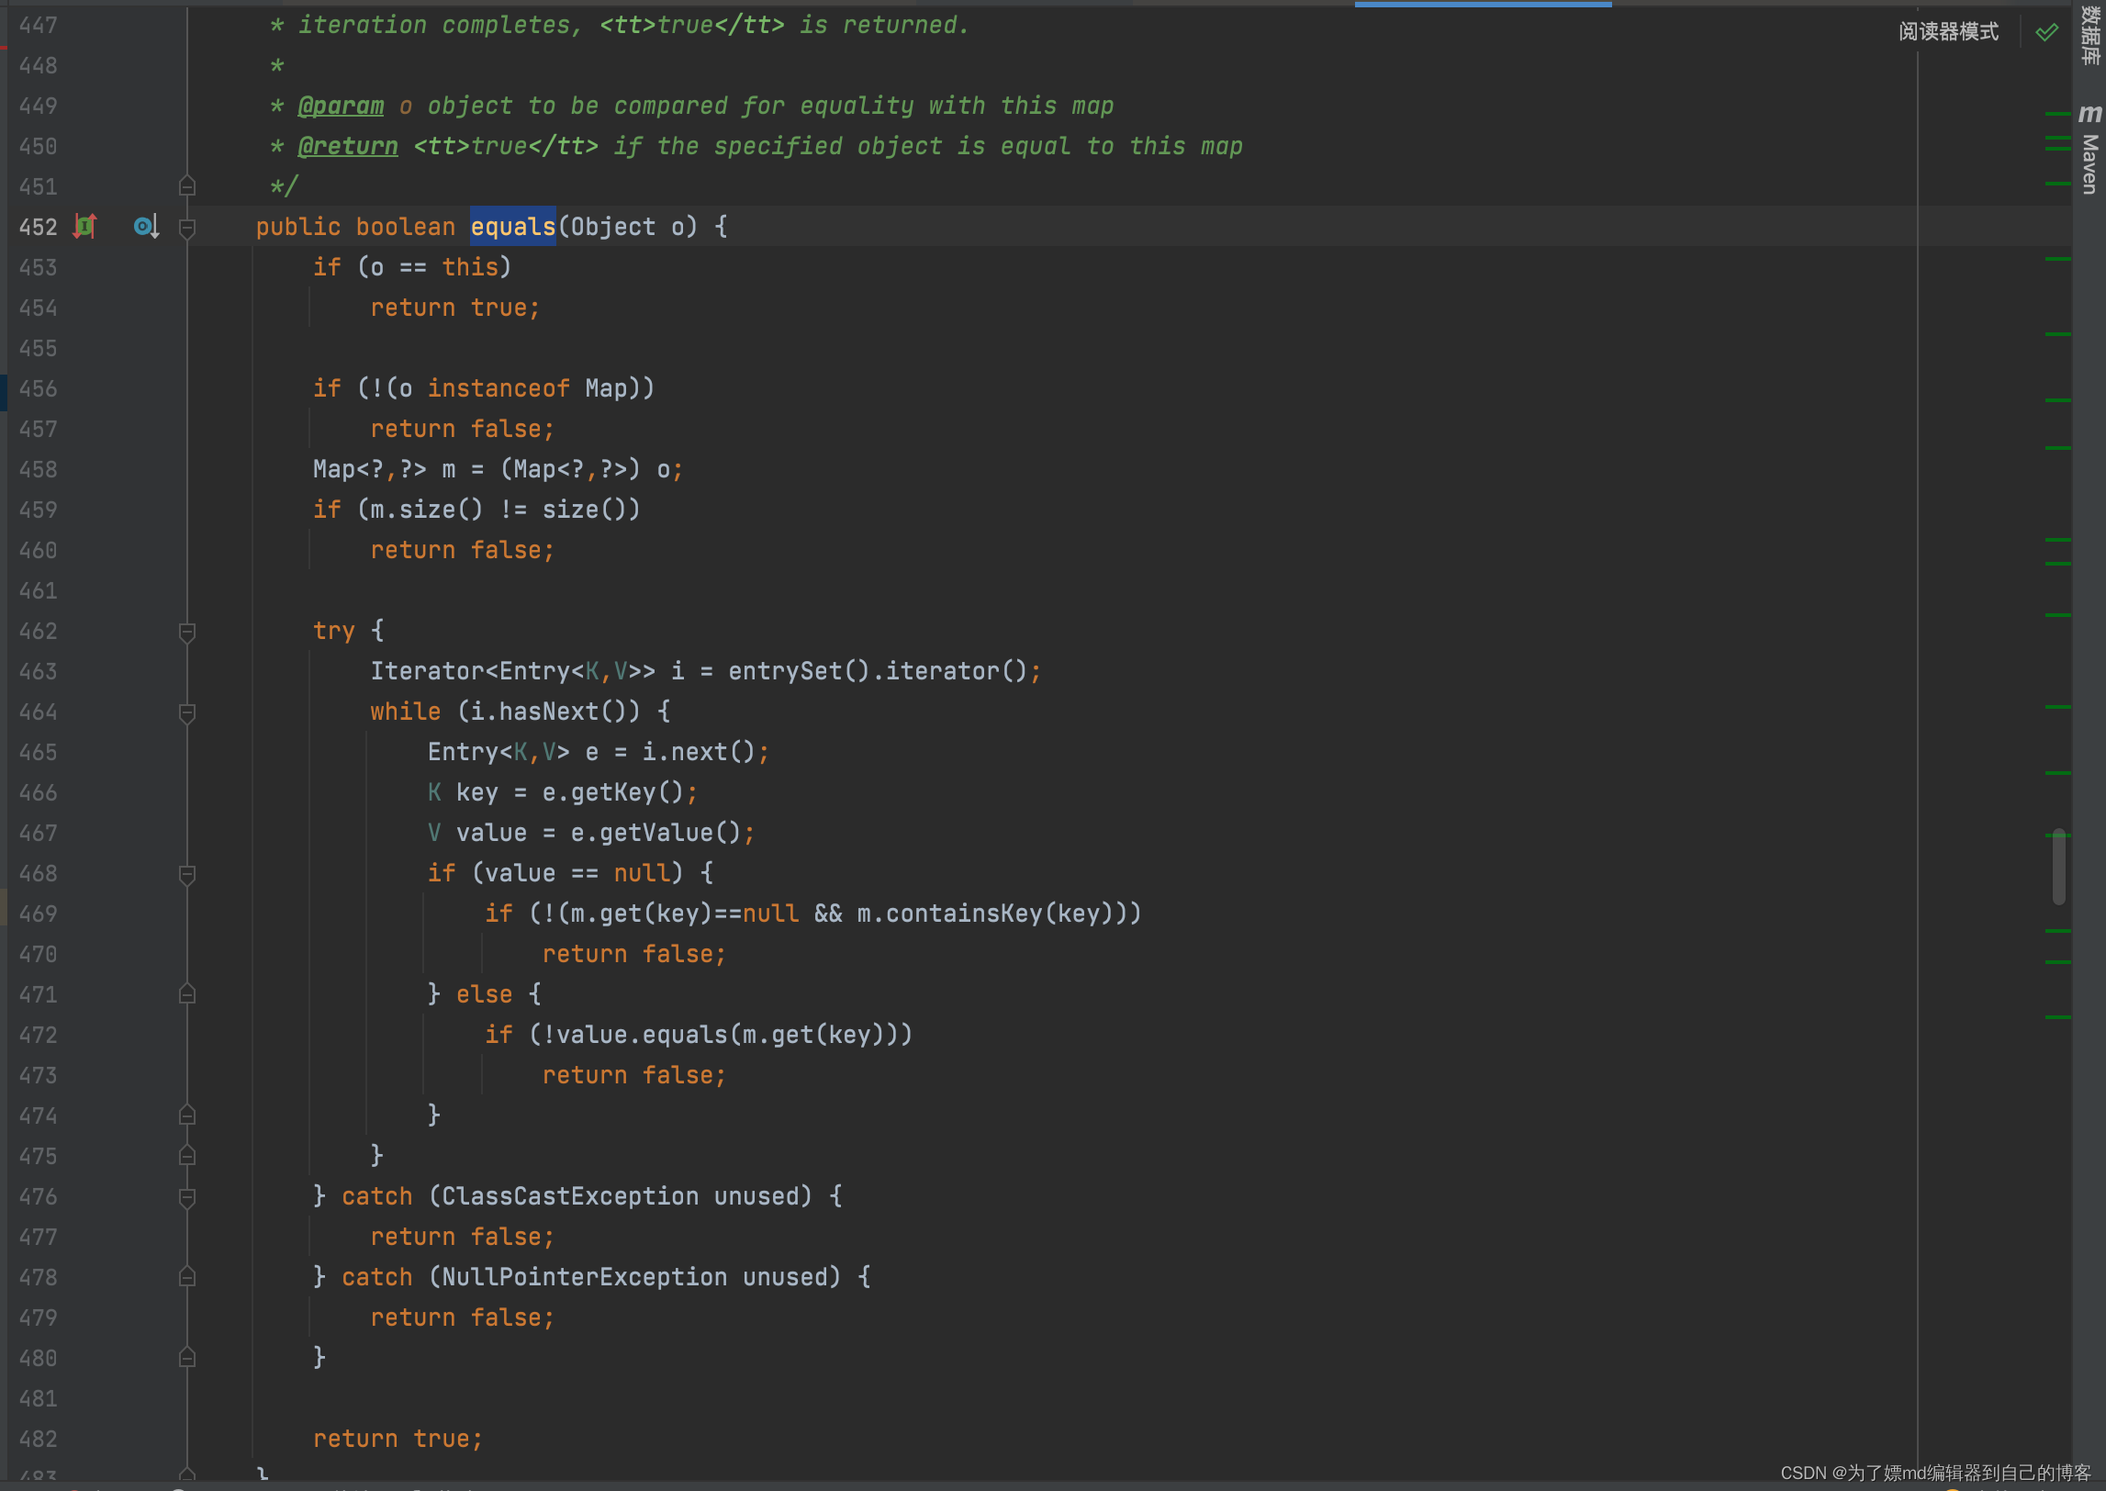The image size is (2106, 1491).
Task: Click the highlighted equals method name
Action: pyautogui.click(x=513, y=227)
